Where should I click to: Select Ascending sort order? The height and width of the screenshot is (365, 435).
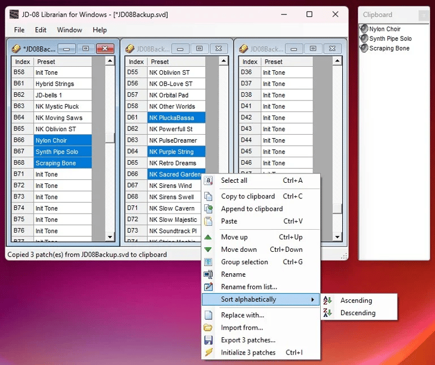pyautogui.click(x=359, y=301)
